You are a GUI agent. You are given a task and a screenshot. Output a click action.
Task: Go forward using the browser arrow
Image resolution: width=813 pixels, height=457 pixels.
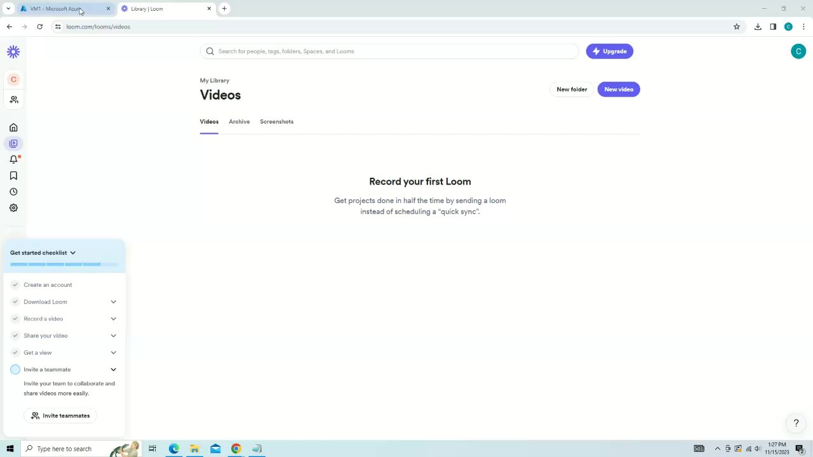pos(24,27)
